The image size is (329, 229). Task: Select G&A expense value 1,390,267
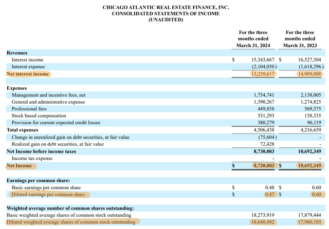pos(264,102)
